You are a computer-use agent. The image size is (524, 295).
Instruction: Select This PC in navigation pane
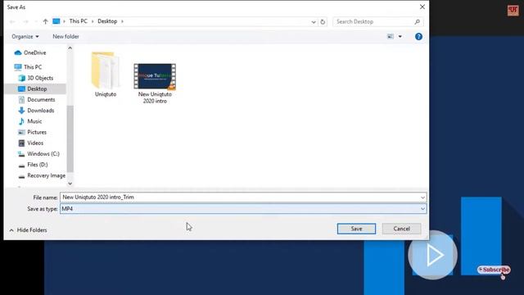coord(33,67)
